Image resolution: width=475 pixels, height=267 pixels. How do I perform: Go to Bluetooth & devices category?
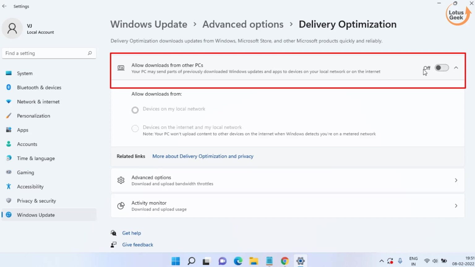click(x=49, y=87)
